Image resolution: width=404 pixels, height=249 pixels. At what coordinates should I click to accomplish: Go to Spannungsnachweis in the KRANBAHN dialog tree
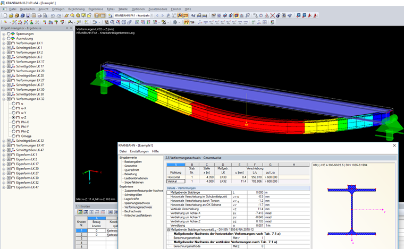pyautogui.click(x=137, y=203)
